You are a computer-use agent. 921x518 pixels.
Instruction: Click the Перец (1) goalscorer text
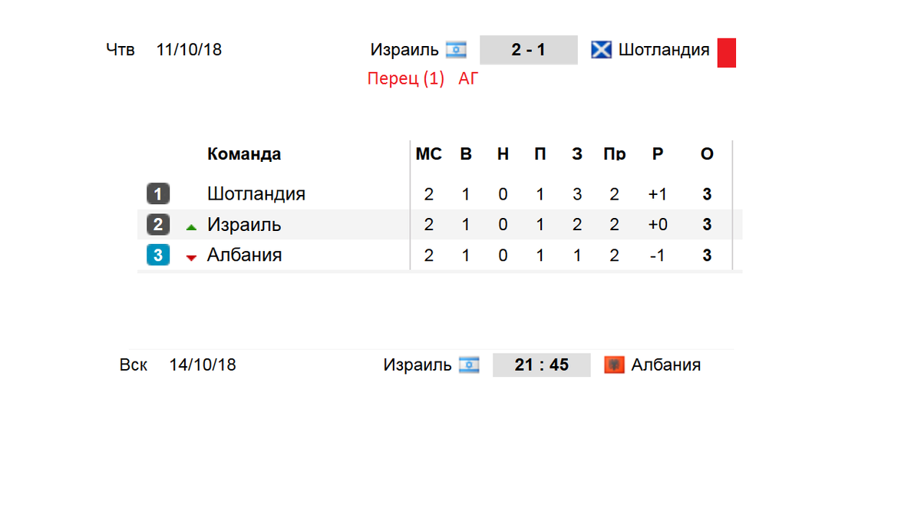[x=406, y=78]
